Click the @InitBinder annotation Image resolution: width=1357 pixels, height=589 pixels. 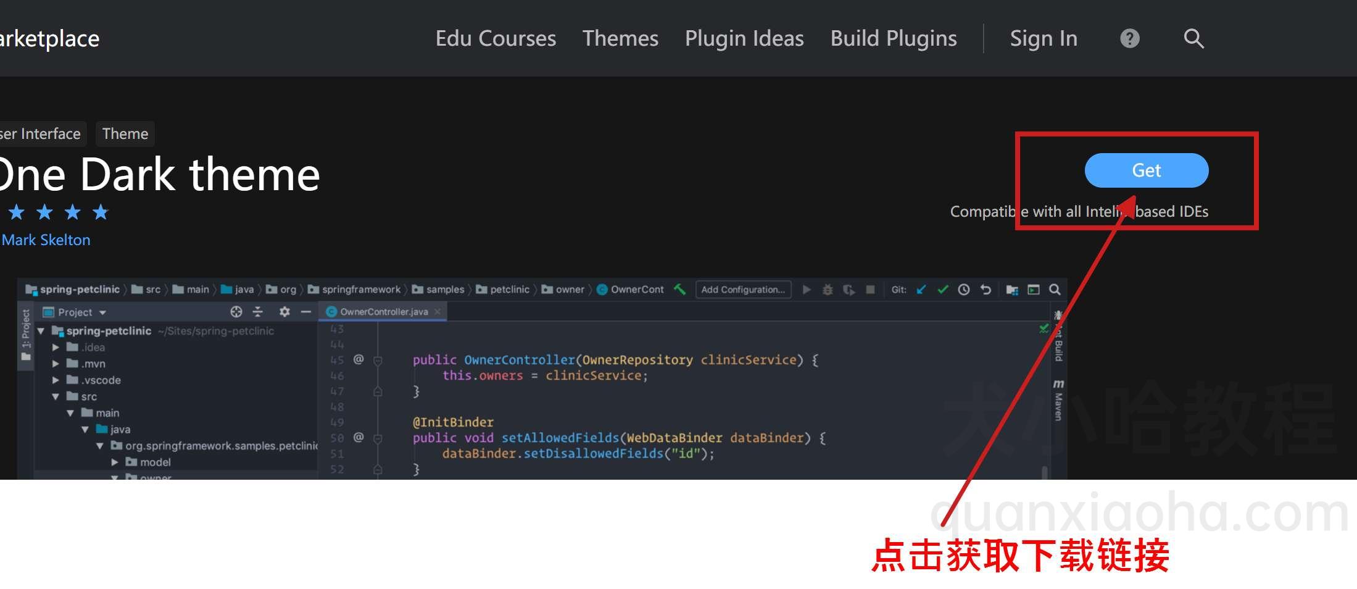coord(453,422)
